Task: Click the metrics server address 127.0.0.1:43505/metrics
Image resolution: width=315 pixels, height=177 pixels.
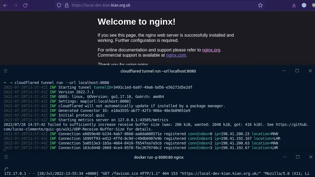Action: point(143,120)
